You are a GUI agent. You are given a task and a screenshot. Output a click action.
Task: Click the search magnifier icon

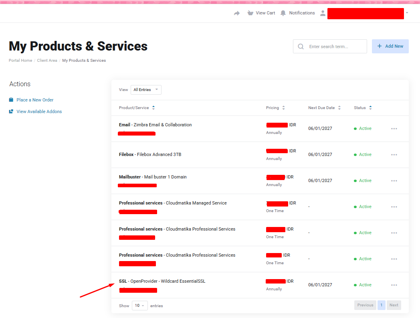point(301,47)
